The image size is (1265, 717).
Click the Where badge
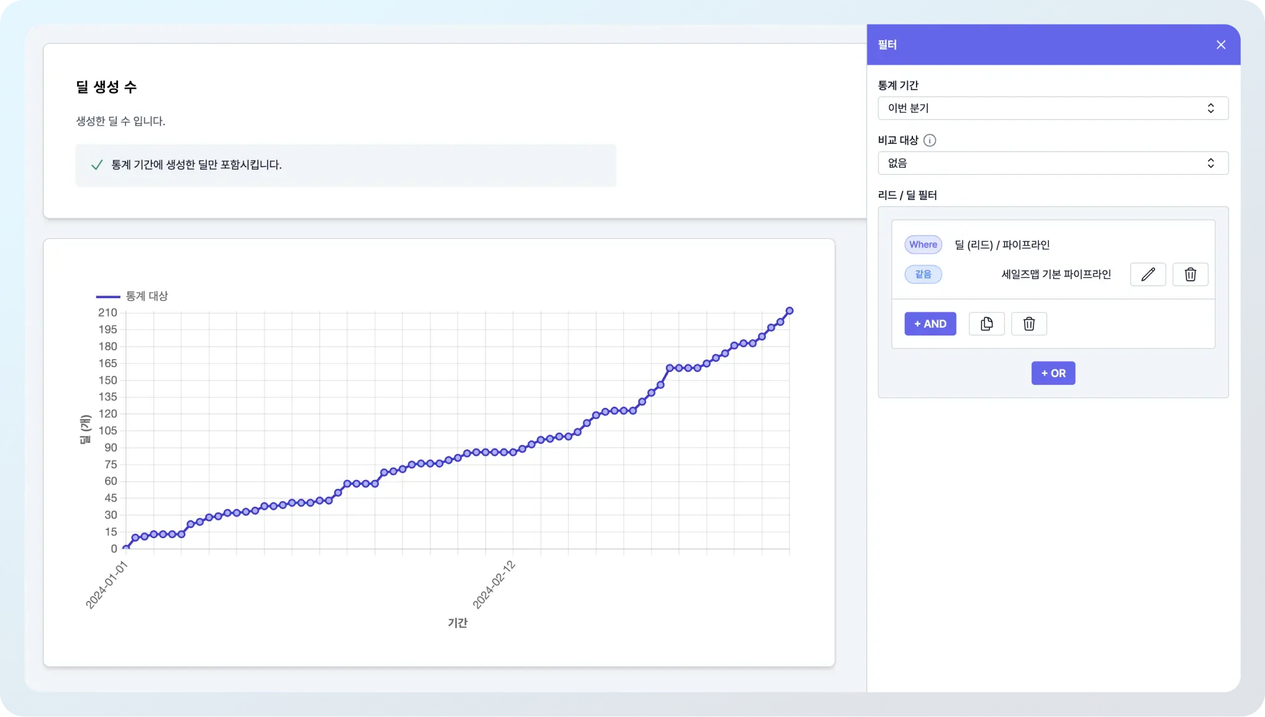coord(923,244)
